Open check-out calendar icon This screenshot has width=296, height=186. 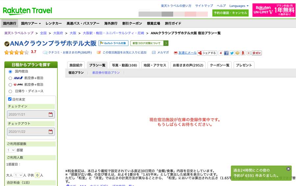tap(50, 132)
